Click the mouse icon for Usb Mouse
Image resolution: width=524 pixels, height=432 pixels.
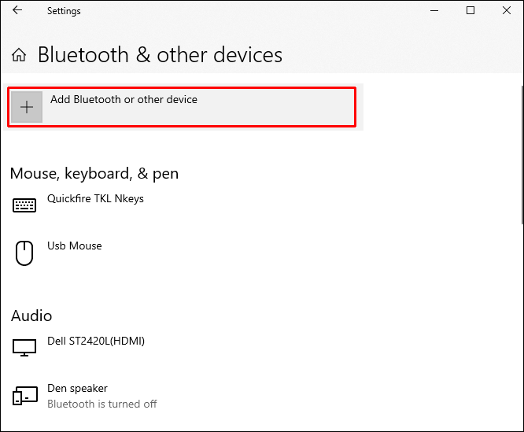pyautogui.click(x=24, y=253)
